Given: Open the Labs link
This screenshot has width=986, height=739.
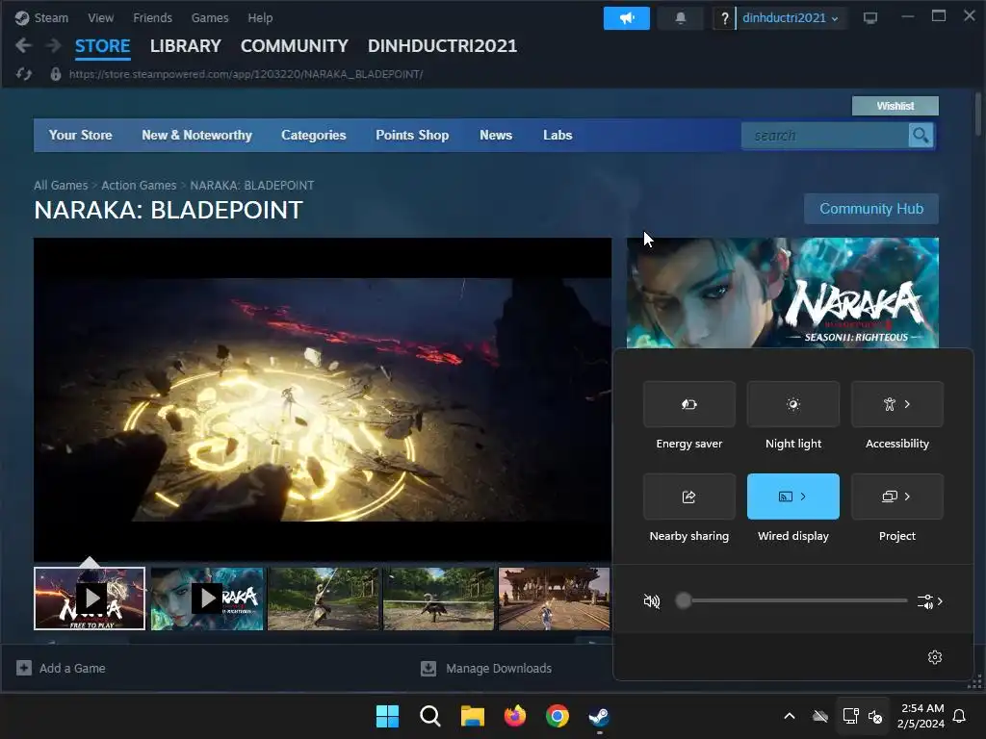Looking at the screenshot, I should pyautogui.click(x=558, y=135).
